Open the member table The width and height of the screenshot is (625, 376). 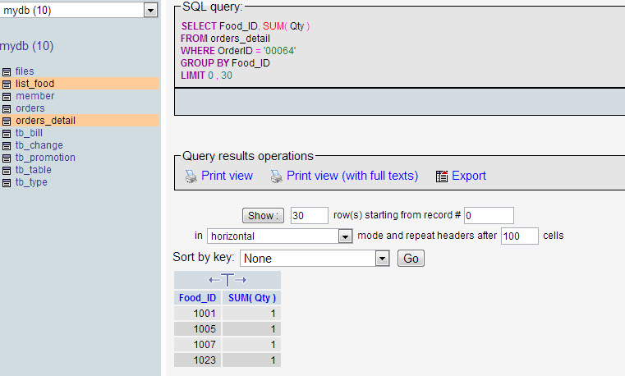(35, 96)
